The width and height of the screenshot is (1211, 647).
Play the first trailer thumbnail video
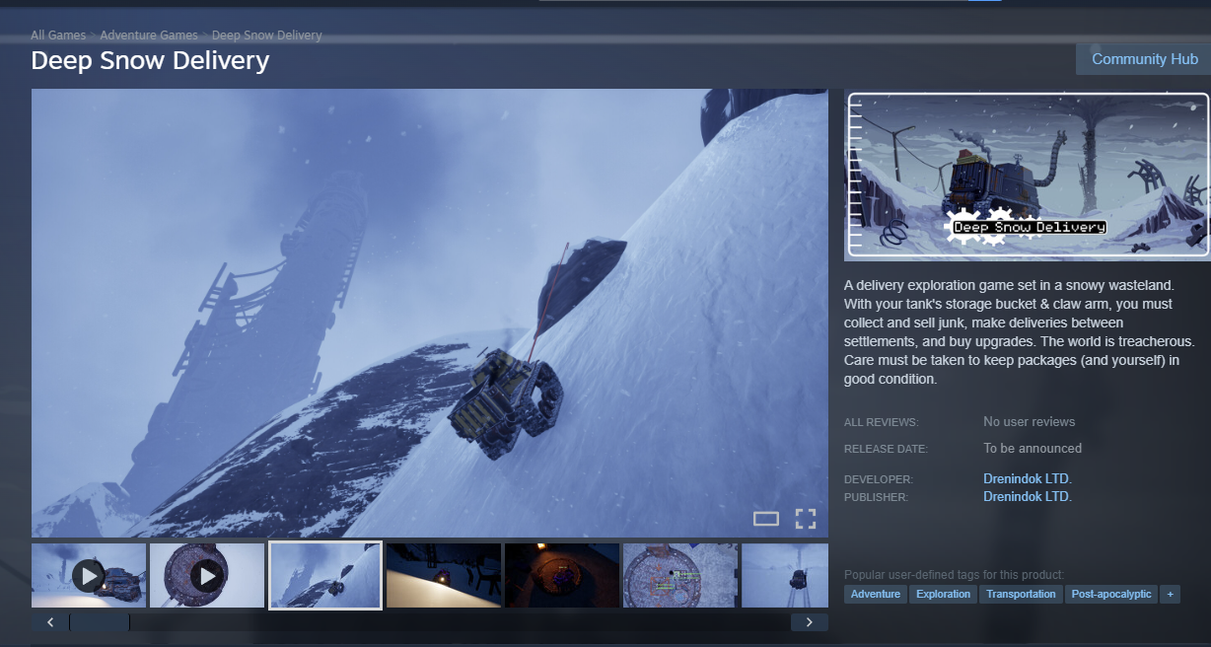89,575
